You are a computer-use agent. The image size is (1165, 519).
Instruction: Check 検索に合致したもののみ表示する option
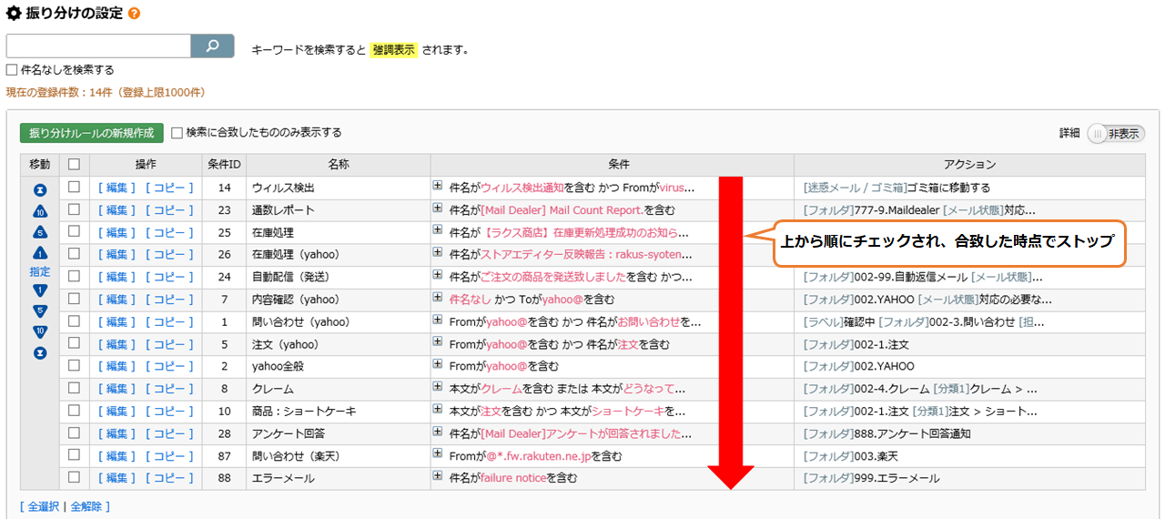pyautogui.click(x=177, y=133)
